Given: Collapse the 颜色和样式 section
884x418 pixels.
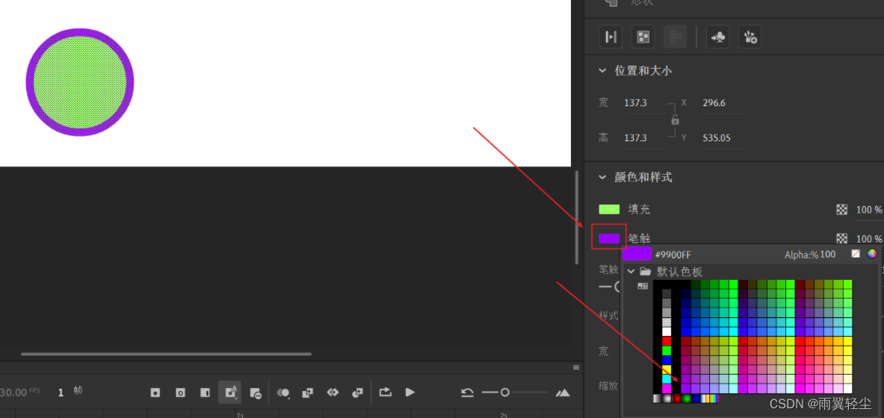Looking at the screenshot, I should 603,178.
